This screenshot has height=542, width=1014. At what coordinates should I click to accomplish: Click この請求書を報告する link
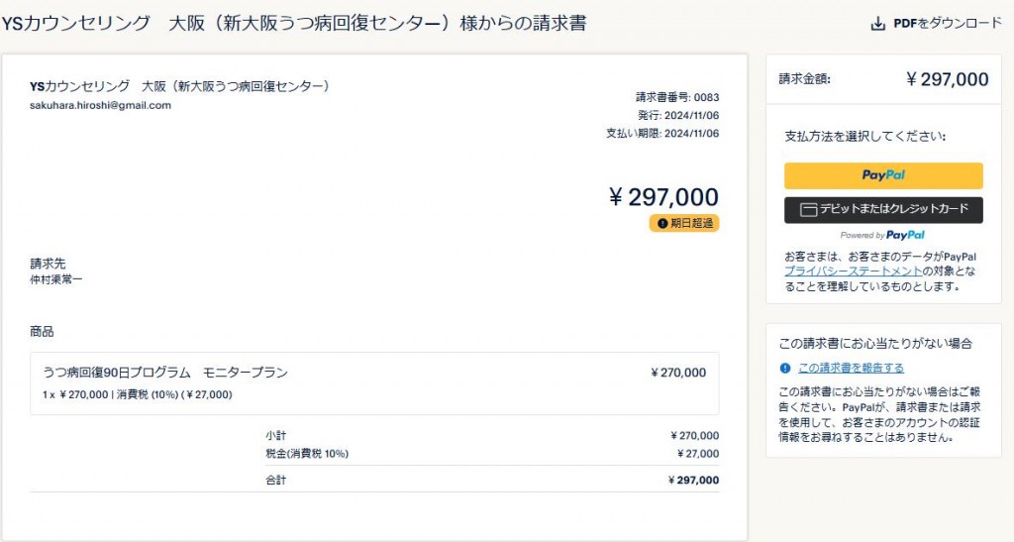pyautogui.click(x=851, y=368)
